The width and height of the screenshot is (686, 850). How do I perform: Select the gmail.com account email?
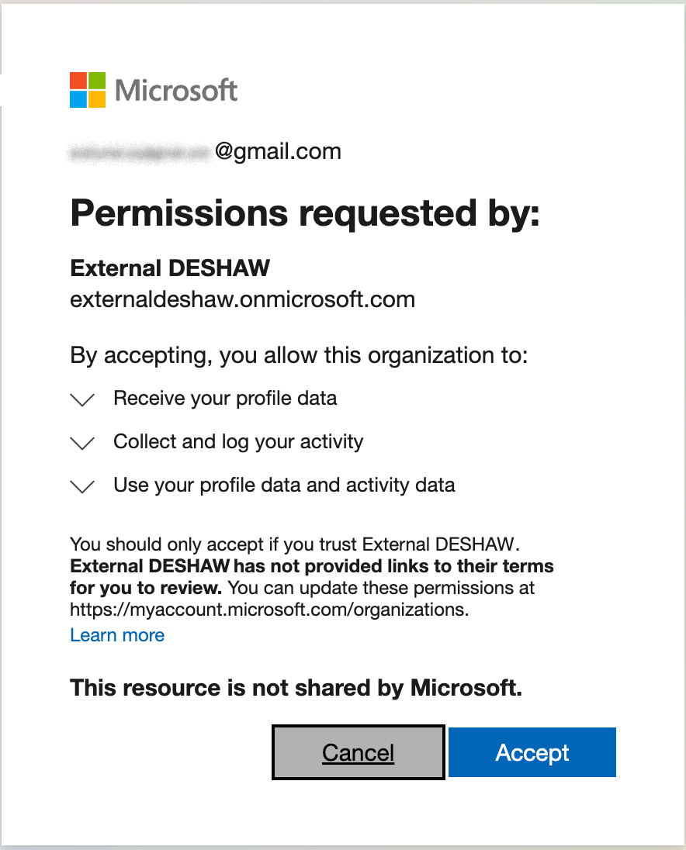click(206, 151)
